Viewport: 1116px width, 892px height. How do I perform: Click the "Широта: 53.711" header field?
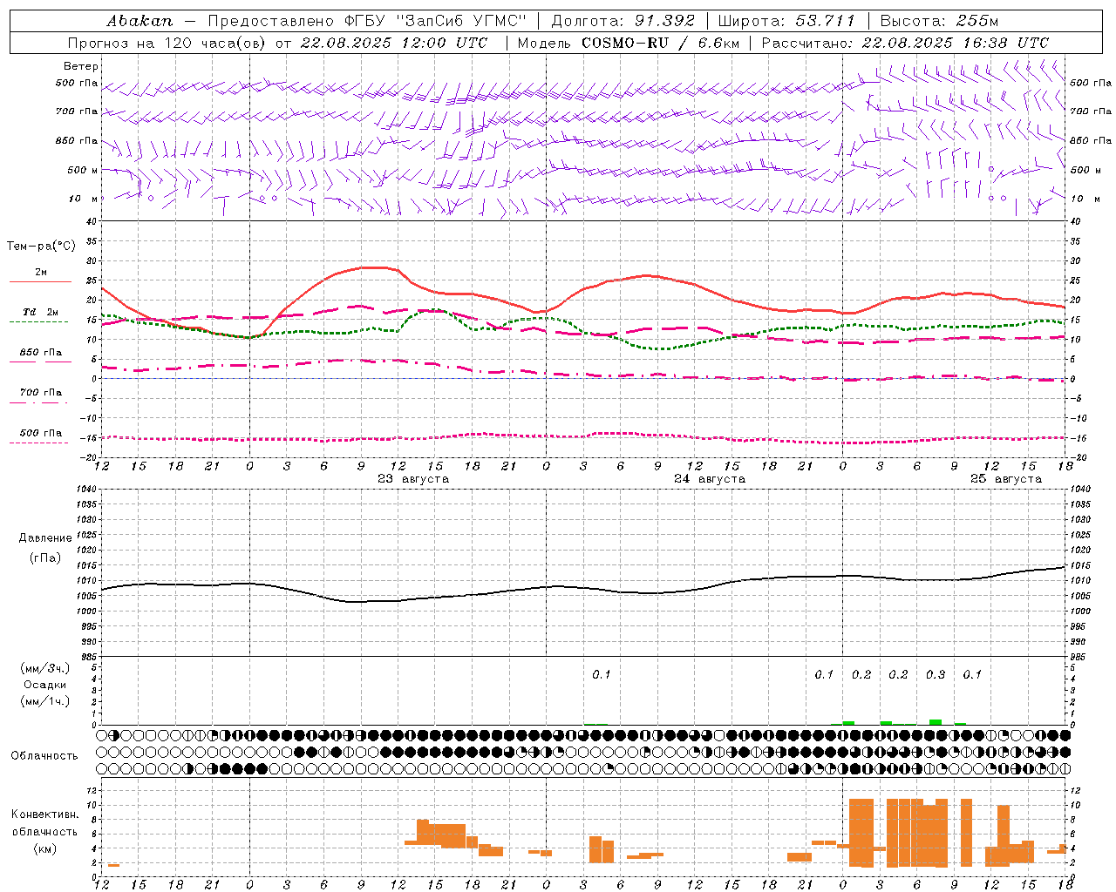[786, 21]
